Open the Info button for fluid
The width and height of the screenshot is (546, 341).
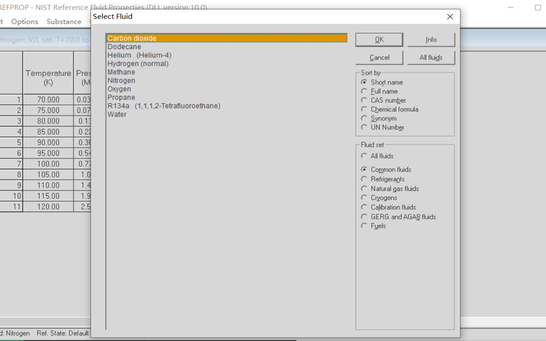tap(431, 40)
